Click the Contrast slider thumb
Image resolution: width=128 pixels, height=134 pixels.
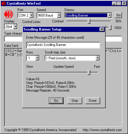coord(89,21)
